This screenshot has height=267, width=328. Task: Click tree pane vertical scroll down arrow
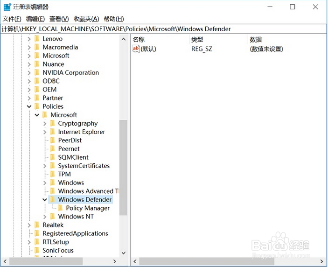[124, 253]
